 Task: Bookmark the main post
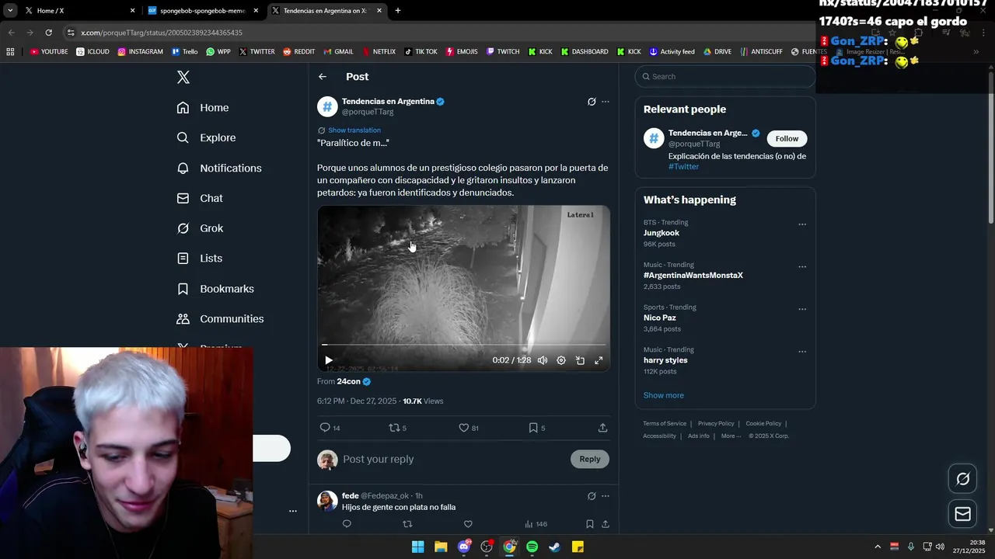point(533,428)
